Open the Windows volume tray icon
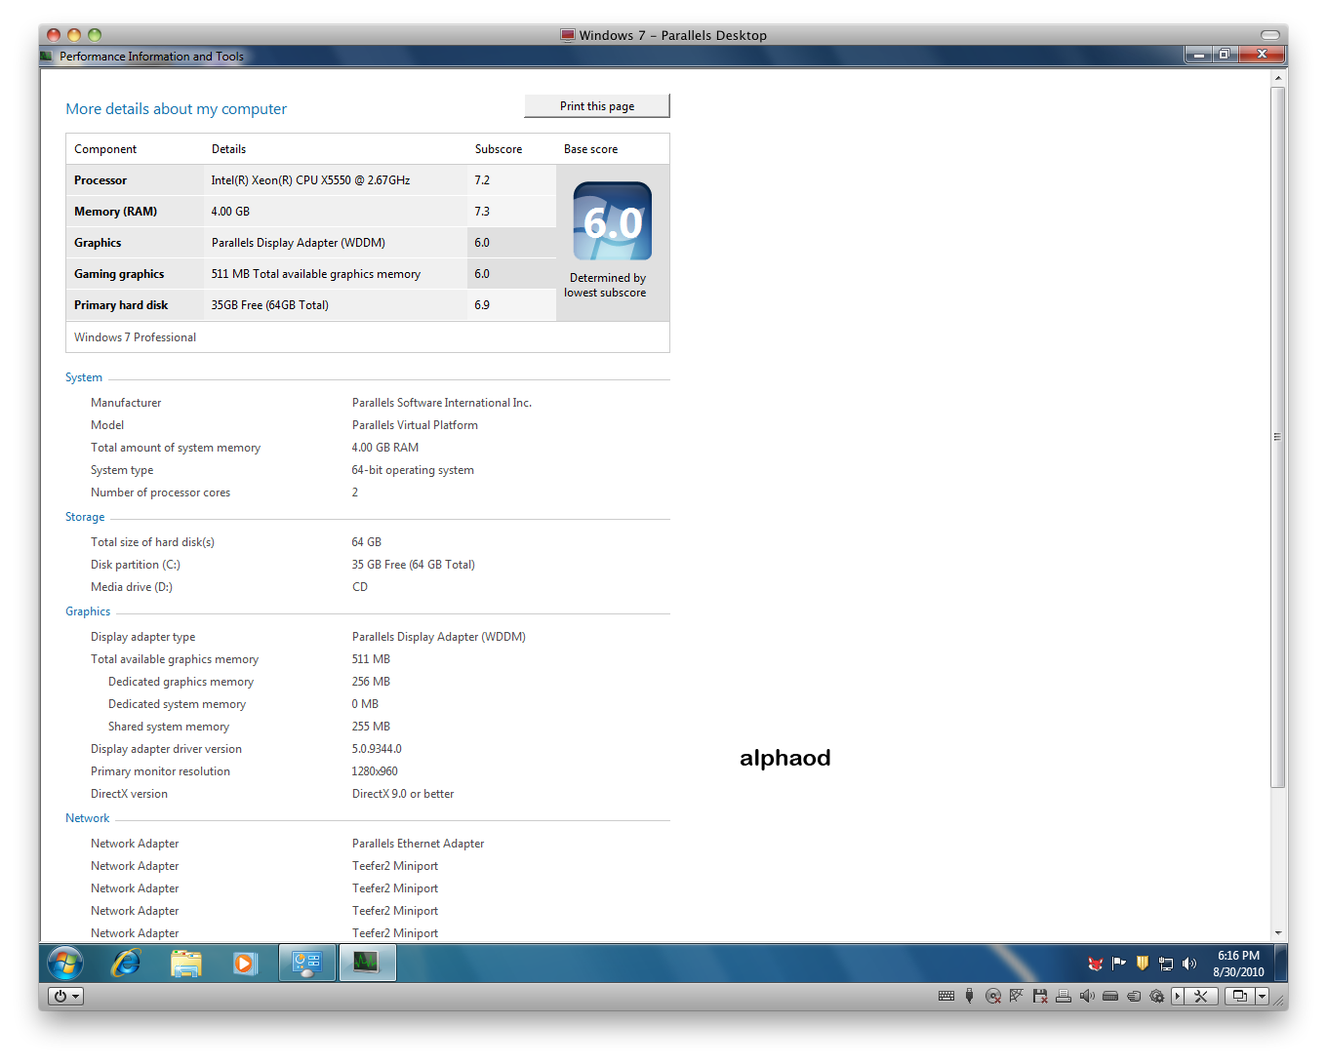The height and width of the screenshot is (1064, 1327). [x=1188, y=964]
